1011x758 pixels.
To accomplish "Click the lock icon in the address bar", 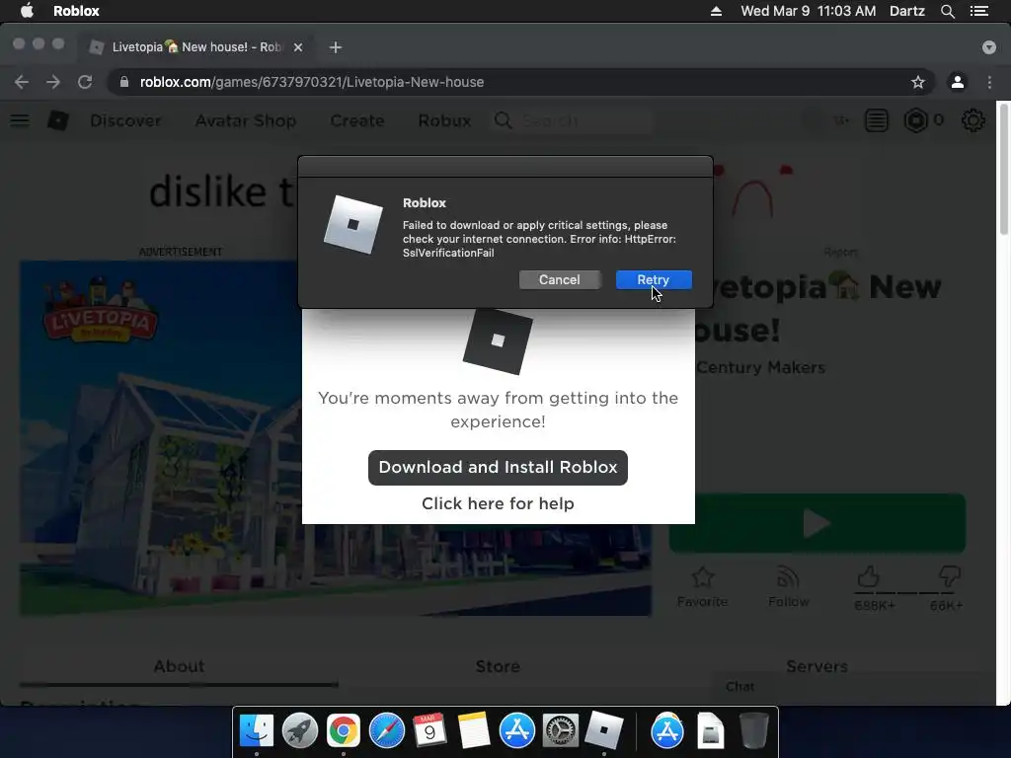I will (x=124, y=82).
